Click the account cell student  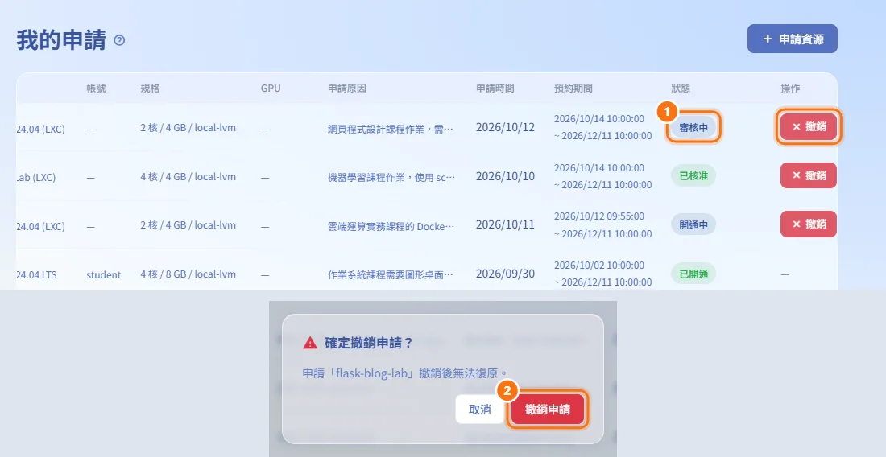[103, 275]
